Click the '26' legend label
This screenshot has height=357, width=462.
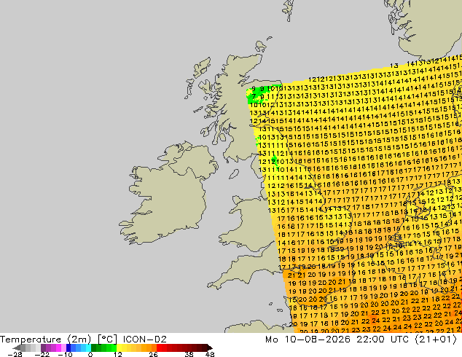coord(153,354)
